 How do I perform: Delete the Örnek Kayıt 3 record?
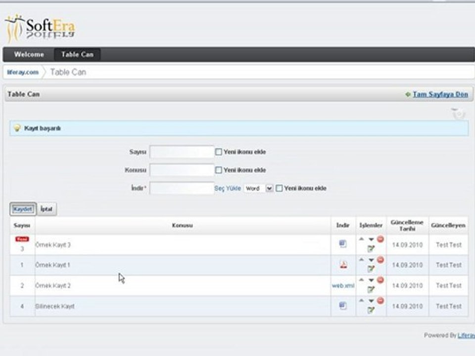(380, 239)
